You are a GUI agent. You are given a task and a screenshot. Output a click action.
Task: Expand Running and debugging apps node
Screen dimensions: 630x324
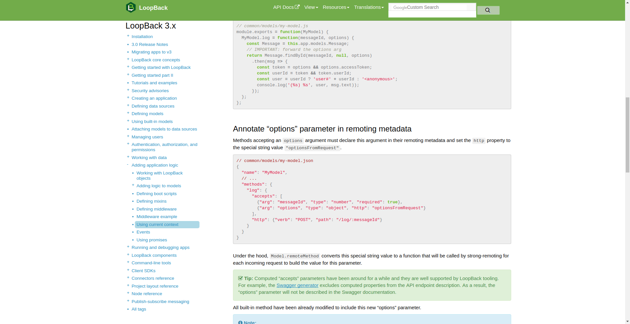[128, 247]
